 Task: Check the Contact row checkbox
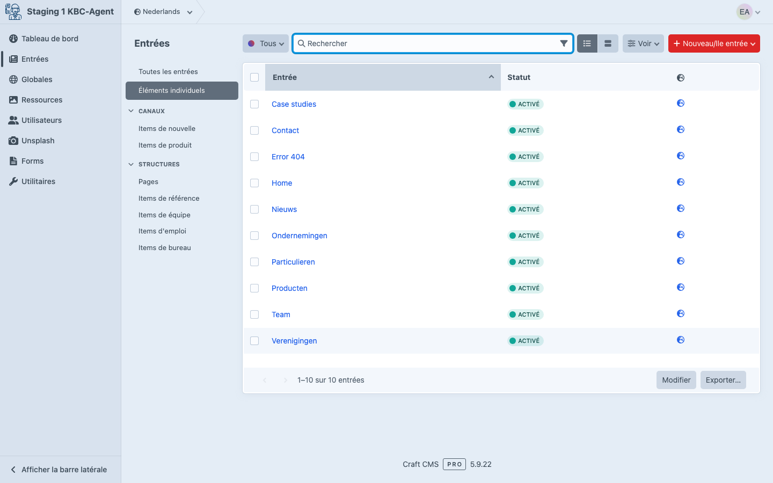254,130
